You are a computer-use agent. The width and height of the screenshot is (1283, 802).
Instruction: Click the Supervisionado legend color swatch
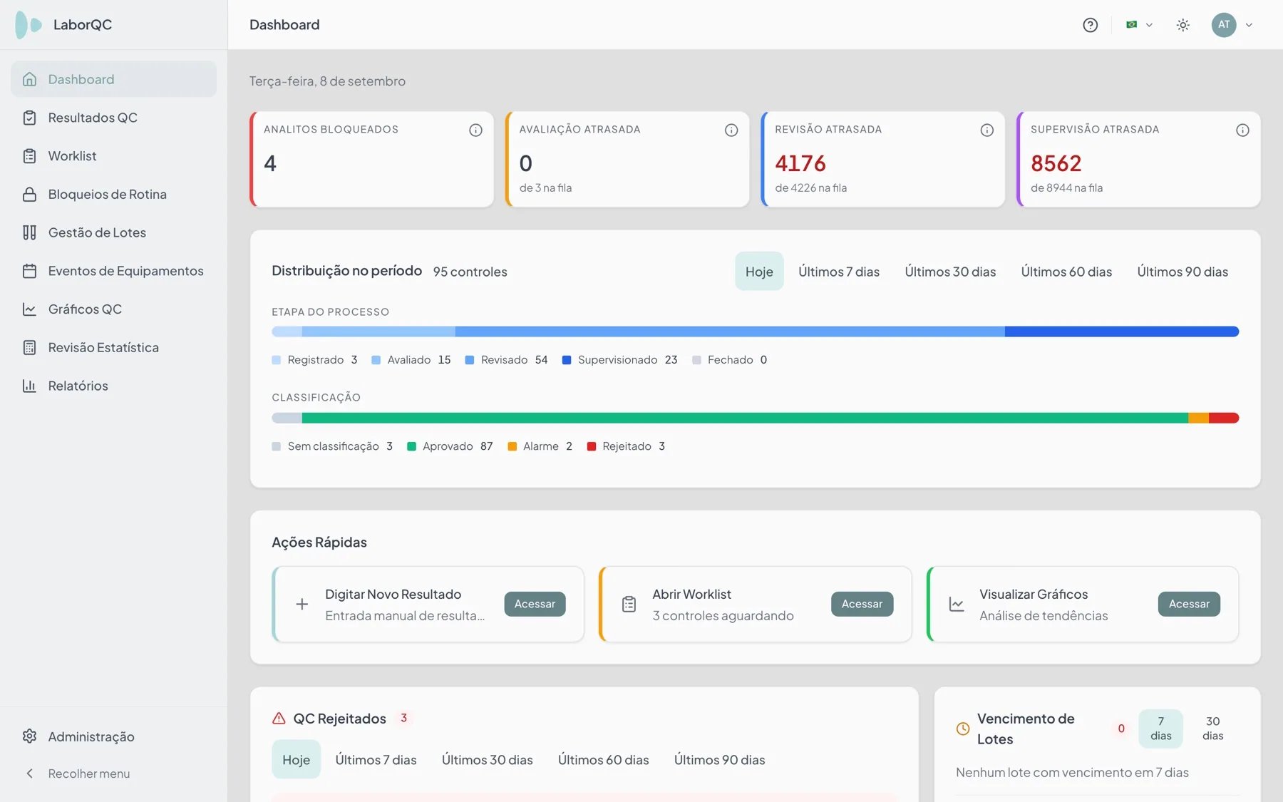click(x=567, y=360)
